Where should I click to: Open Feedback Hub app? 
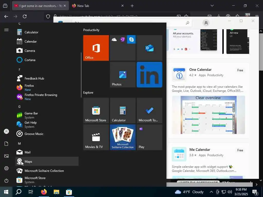coord(47,78)
